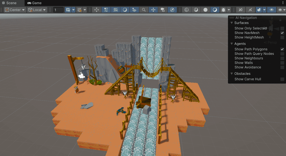Screen dimensions: 286x156
Task: Switch to the Scene tab
Action: click(x=9, y=3)
